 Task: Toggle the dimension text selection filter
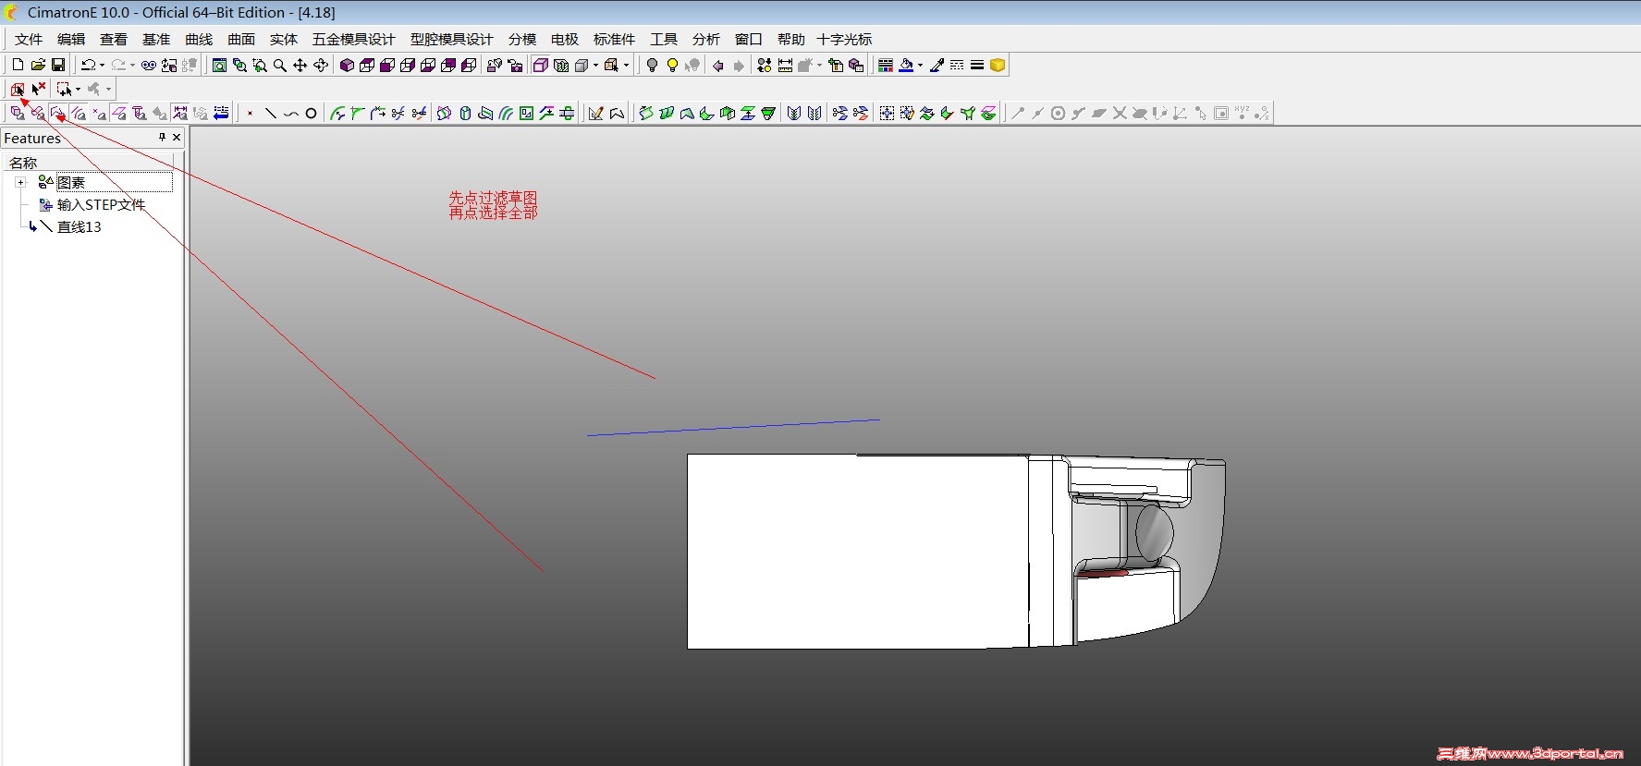tap(179, 114)
